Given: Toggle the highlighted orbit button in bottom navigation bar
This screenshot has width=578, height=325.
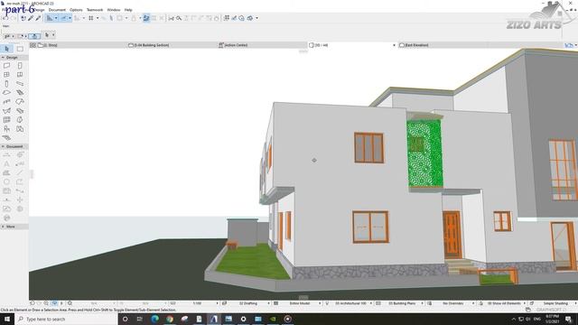Looking at the screenshot, I should [54, 303].
